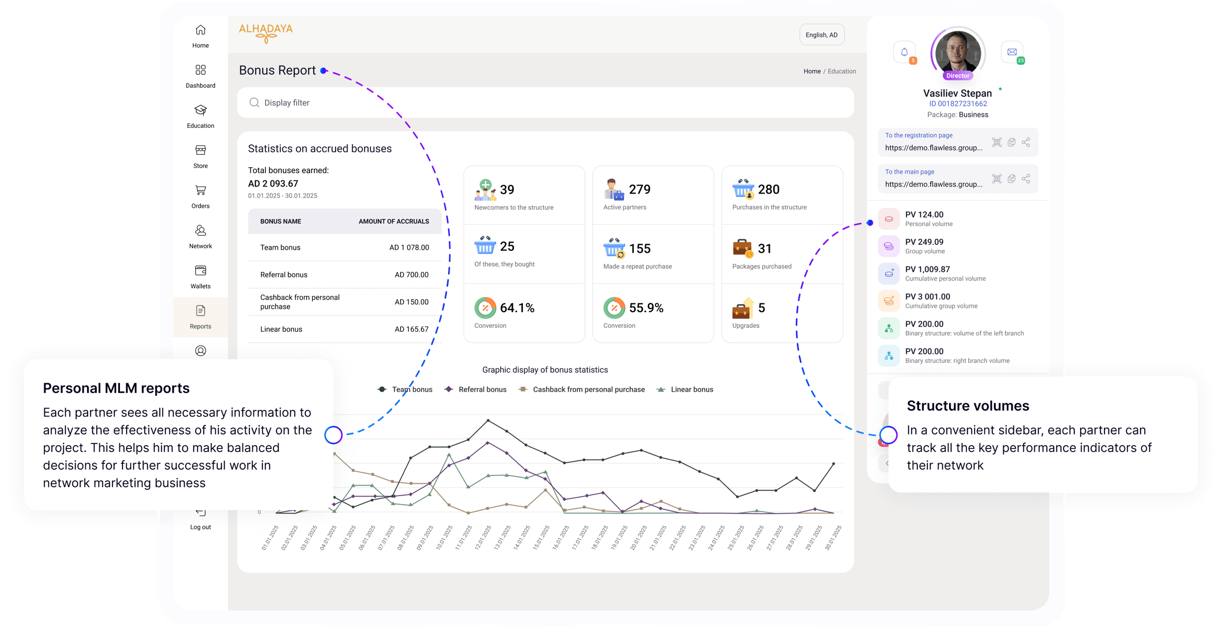Screen dimensions: 1222x635
Task: Share the registration page link
Action: click(1026, 142)
